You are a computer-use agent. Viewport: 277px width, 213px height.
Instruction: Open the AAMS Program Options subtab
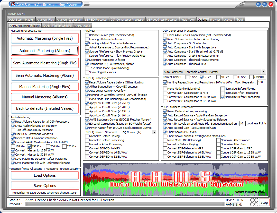[x=57, y=26]
